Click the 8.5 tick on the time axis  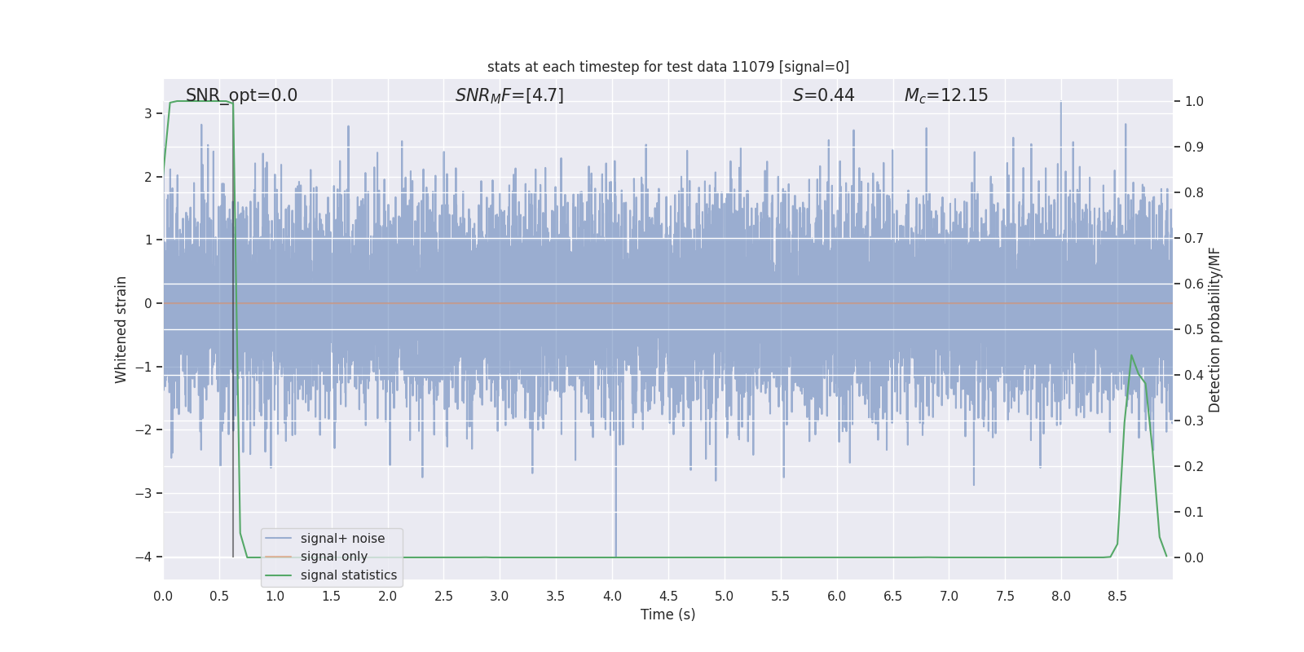pos(1117,597)
